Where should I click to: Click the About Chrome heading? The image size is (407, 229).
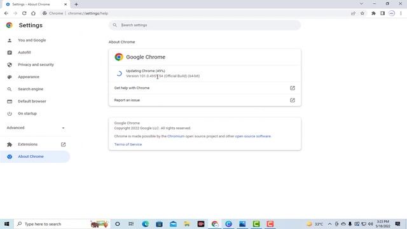(x=121, y=42)
